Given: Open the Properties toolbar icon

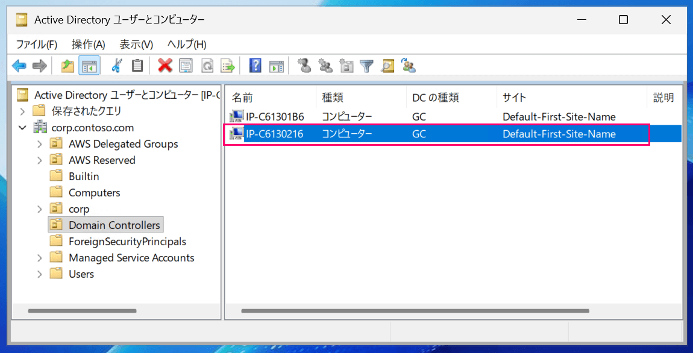Looking at the screenshot, I should (x=186, y=66).
